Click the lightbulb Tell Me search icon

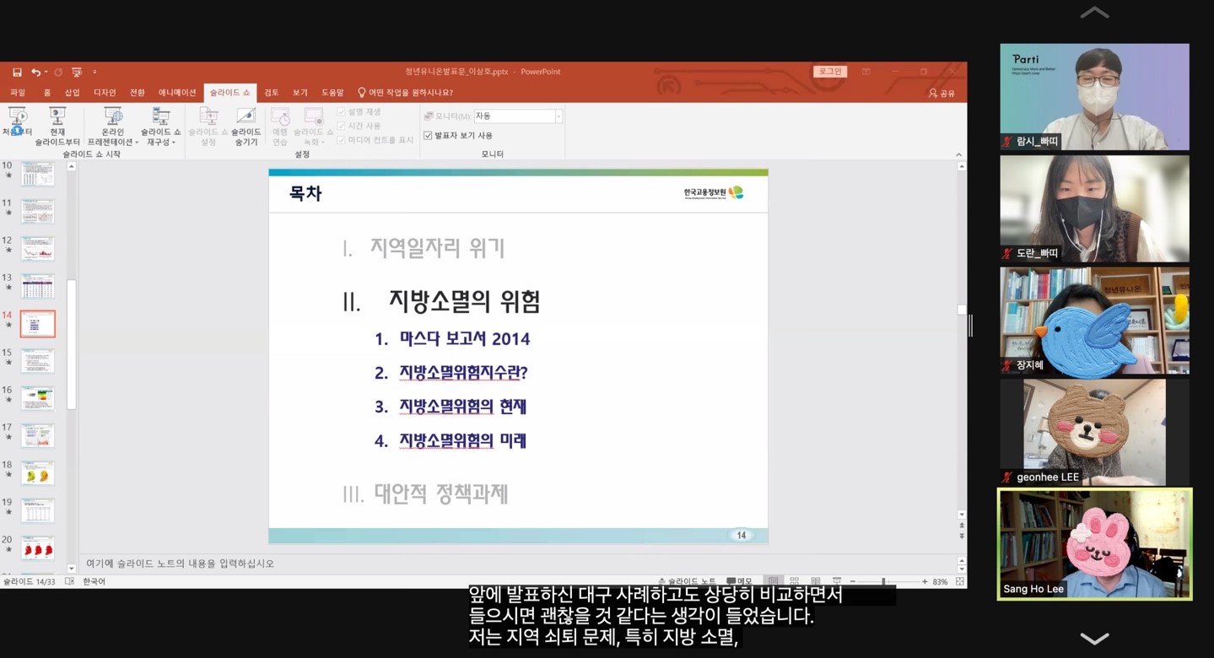click(x=362, y=93)
